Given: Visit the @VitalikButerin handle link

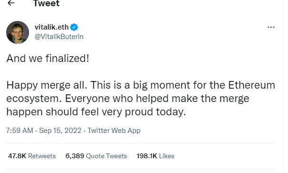Looking at the screenshot, I should pyautogui.click(x=59, y=37).
